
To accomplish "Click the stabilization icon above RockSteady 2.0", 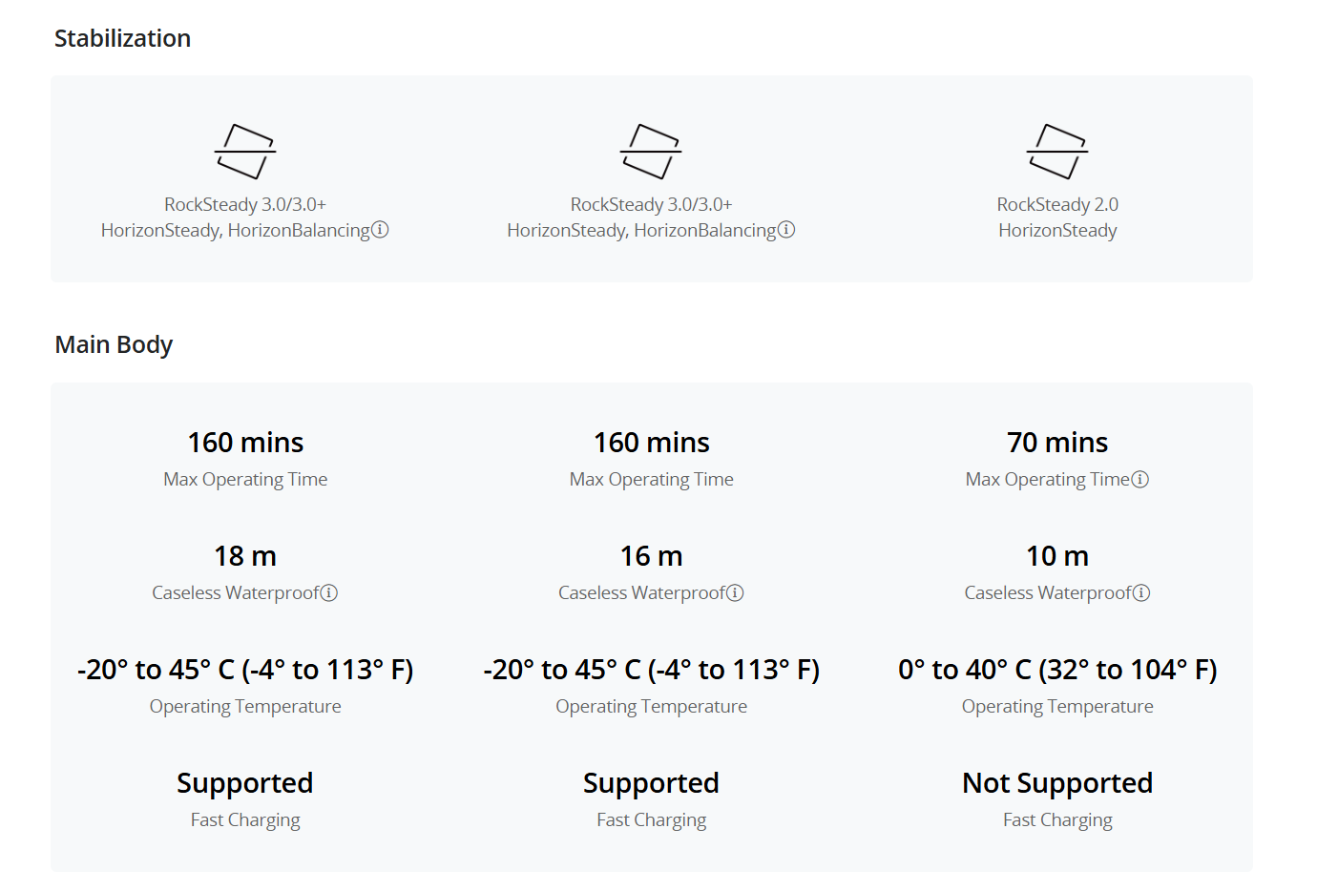I will 1057,152.
